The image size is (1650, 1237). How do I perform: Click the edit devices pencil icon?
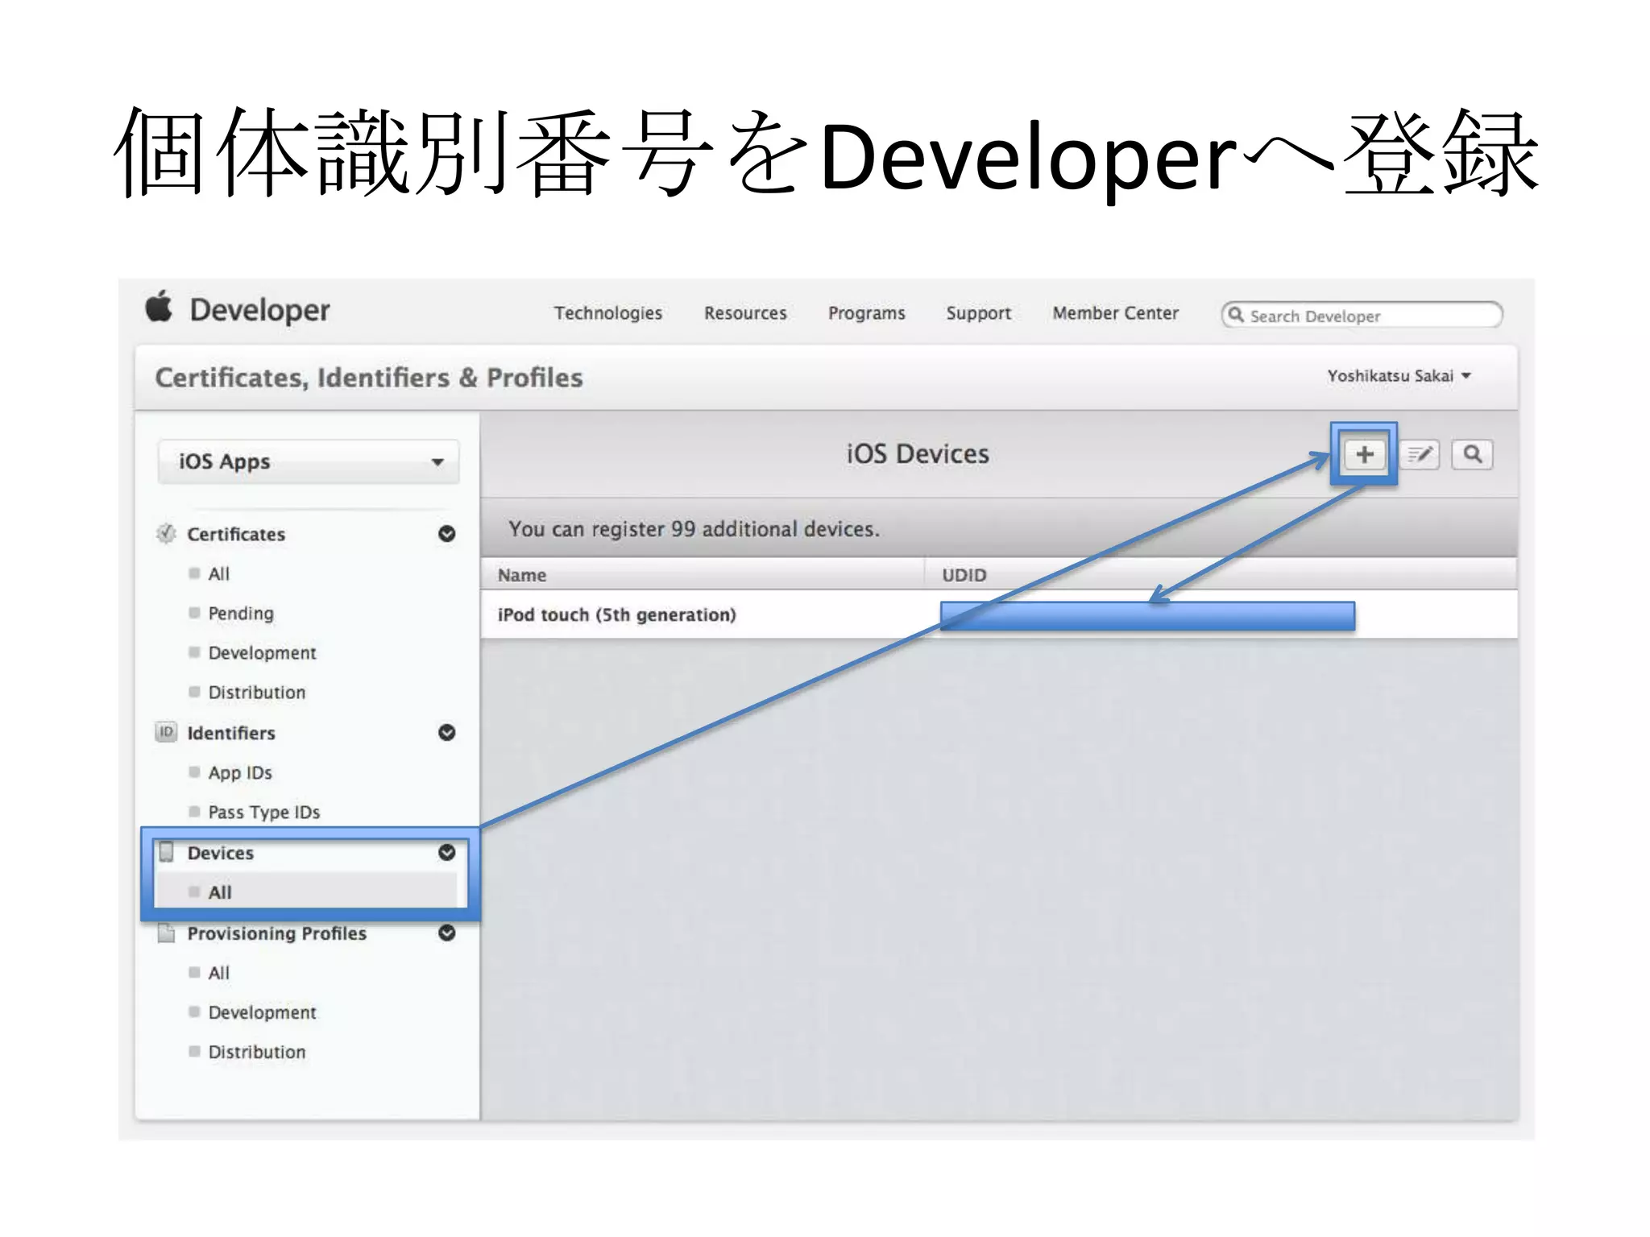[x=1420, y=455]
